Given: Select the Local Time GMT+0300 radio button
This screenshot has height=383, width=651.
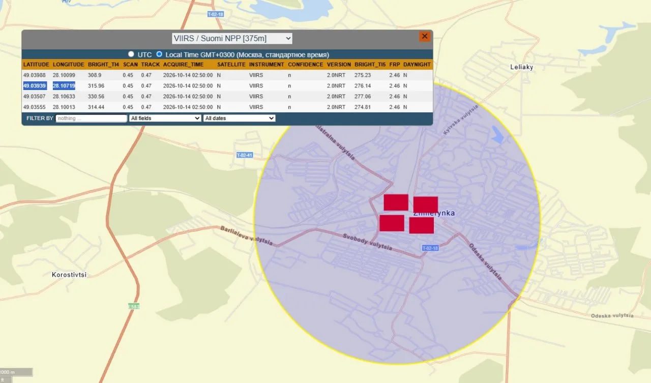Looking at the screenshot, I should click(x=159, y=54).
